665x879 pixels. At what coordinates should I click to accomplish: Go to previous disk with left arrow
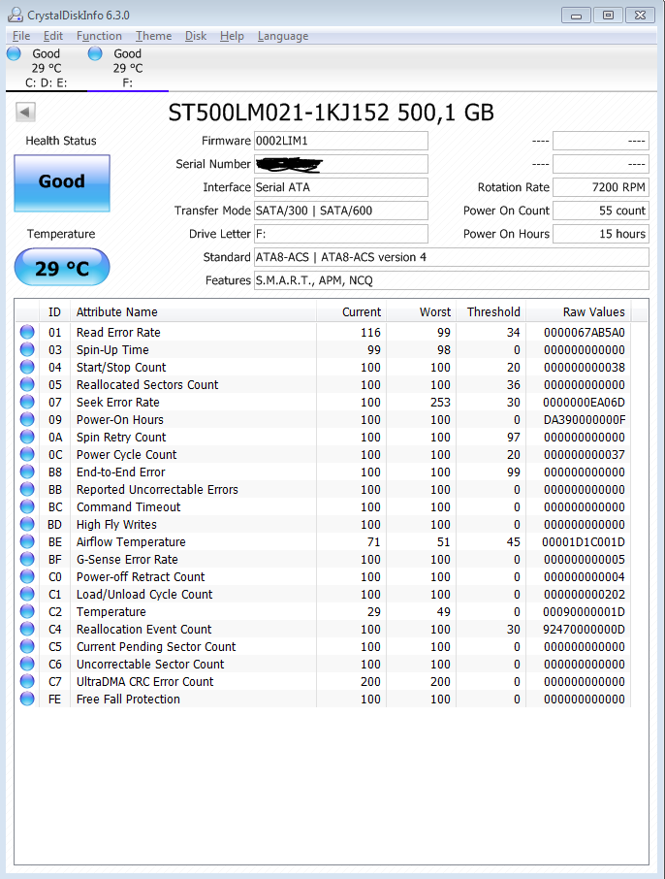click(25, 112)
